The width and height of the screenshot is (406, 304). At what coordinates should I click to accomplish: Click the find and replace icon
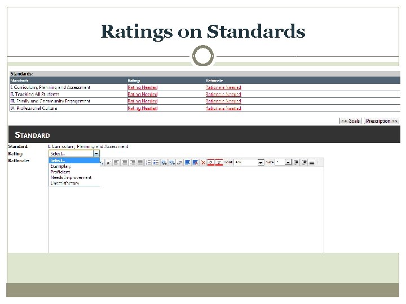coord(172,163)
